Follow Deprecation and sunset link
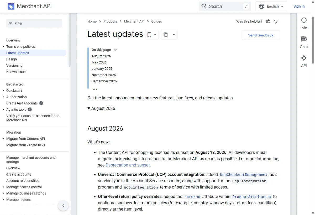The width and height of the screenshot is (315, 215). tap(128, 165)
